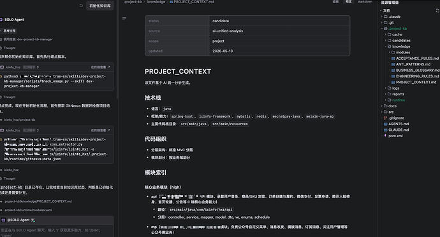Toggle the 思考过程 section
This screenshot has height=237, width=440.
click(x=9, y=30)
